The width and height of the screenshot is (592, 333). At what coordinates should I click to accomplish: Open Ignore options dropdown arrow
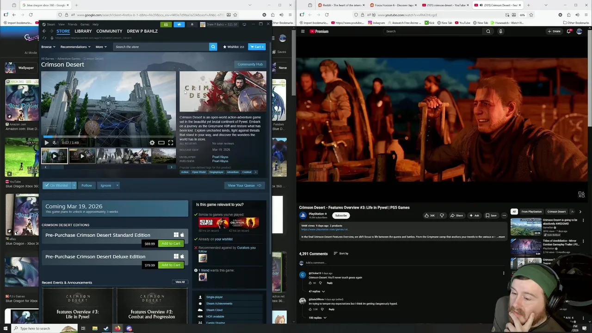[x=117, y=185]
